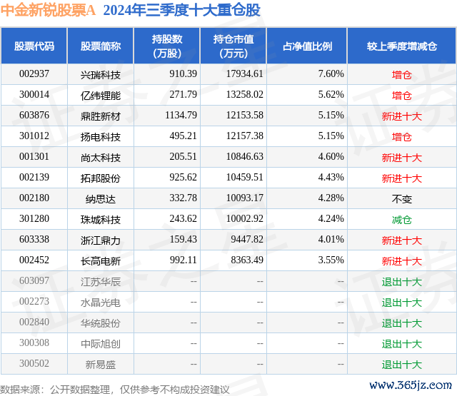Screen dimensions: 457x396
Task: Select stock code 002139
Action: click(34, 178)
